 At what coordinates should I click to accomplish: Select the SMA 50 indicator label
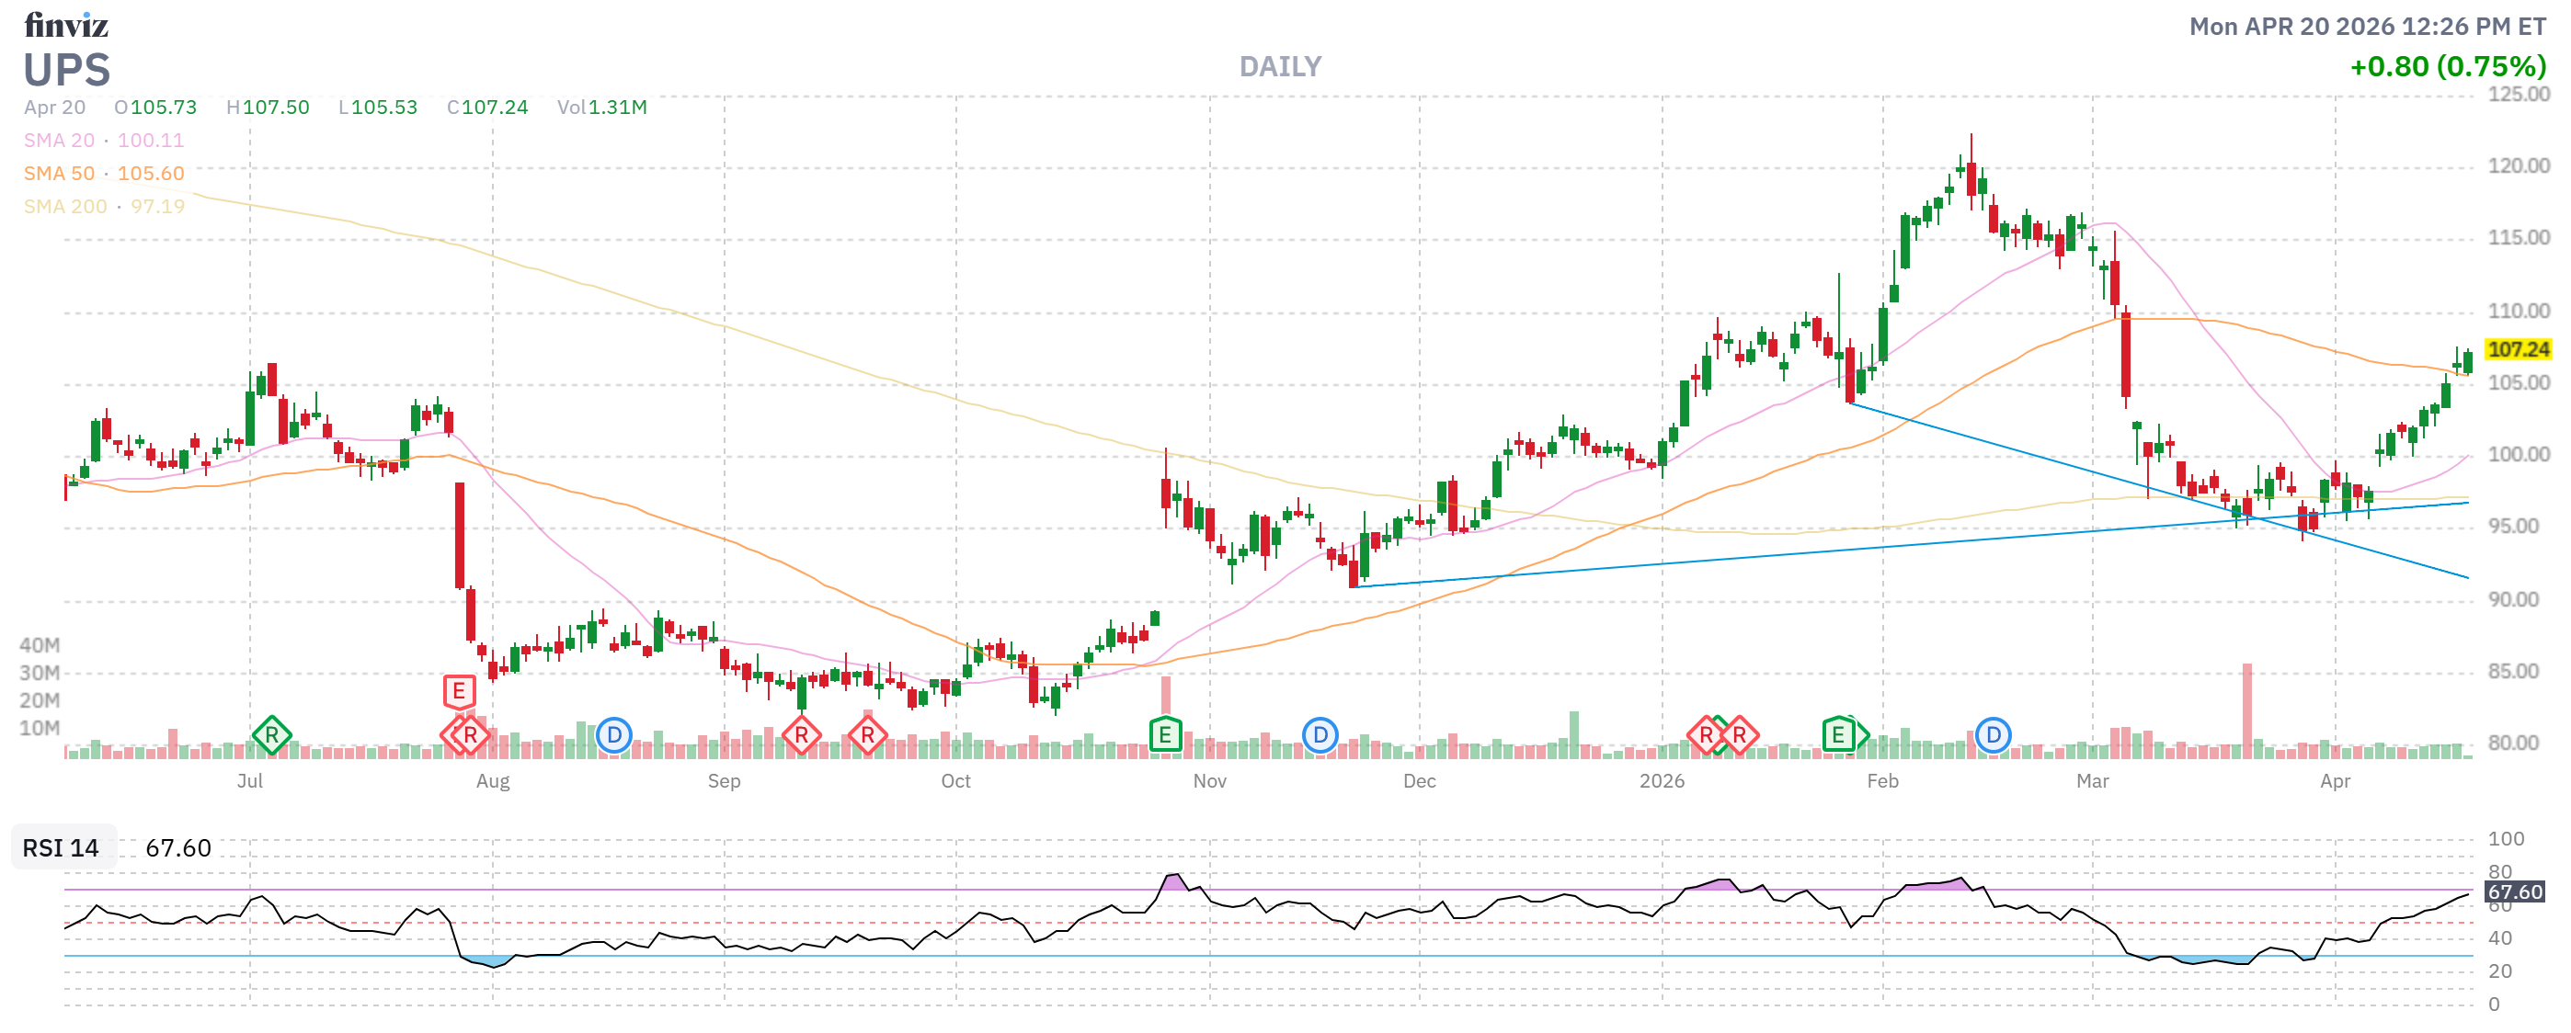[x=59, y=174]
